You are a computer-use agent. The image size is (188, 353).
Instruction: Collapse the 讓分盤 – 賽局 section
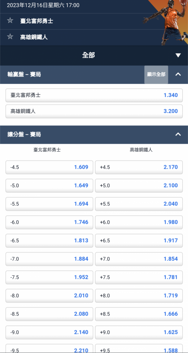click(178, 134)
